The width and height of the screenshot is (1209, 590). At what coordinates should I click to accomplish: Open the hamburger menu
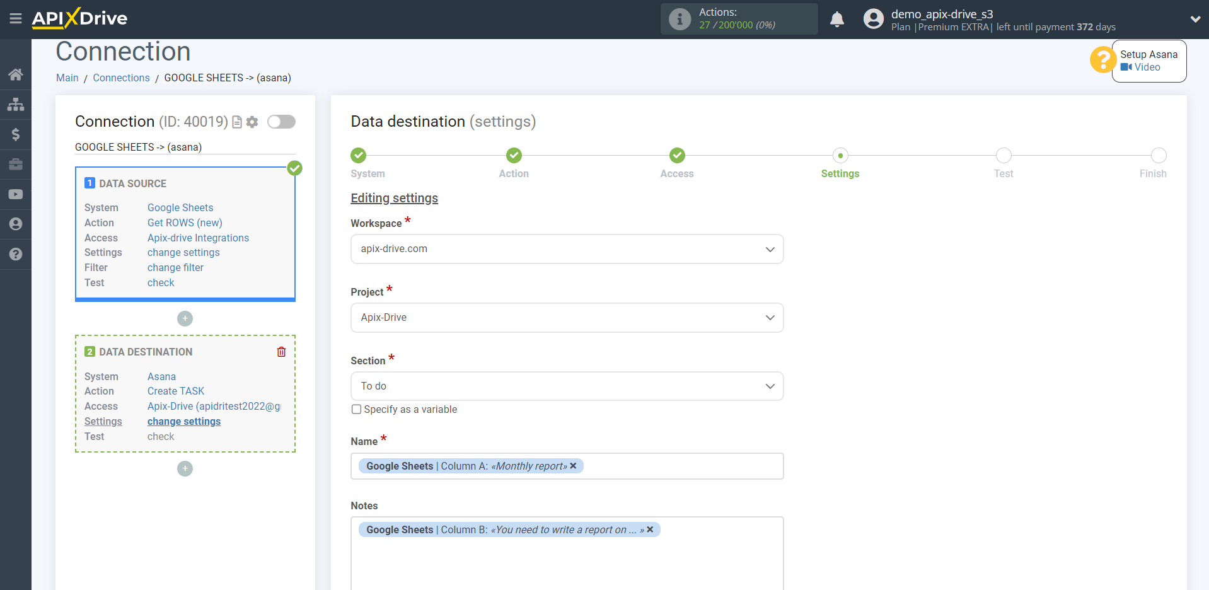click(16, 19)
